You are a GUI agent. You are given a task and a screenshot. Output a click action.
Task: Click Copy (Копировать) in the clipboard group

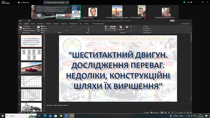click(x=27, y=28)
